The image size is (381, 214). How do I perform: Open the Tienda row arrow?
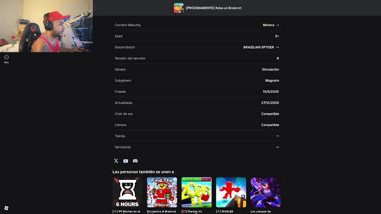pos(277,136)
